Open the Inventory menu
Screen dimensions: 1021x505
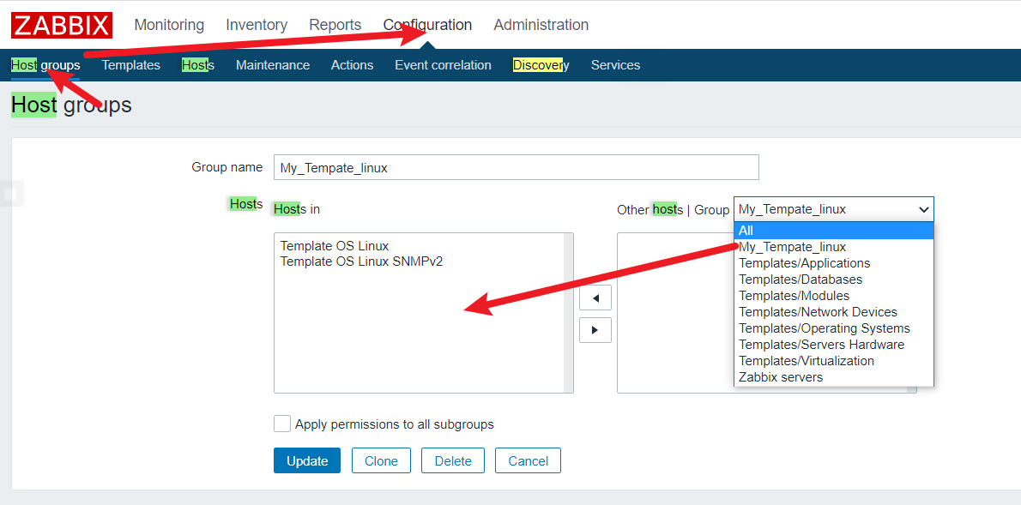[257, 25]
